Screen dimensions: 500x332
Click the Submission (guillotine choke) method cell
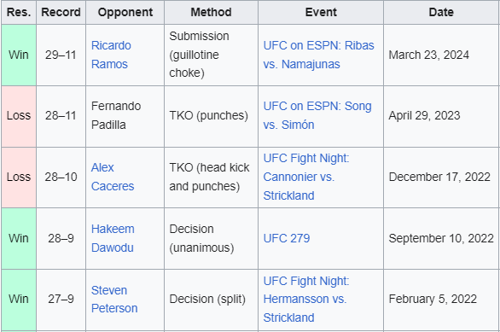point(211,55)
